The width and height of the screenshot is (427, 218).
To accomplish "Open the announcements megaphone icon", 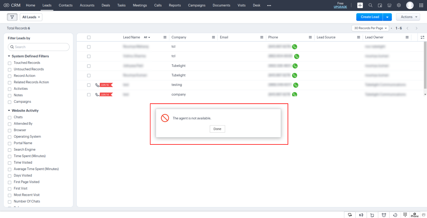I will click(x=361, y=215).
